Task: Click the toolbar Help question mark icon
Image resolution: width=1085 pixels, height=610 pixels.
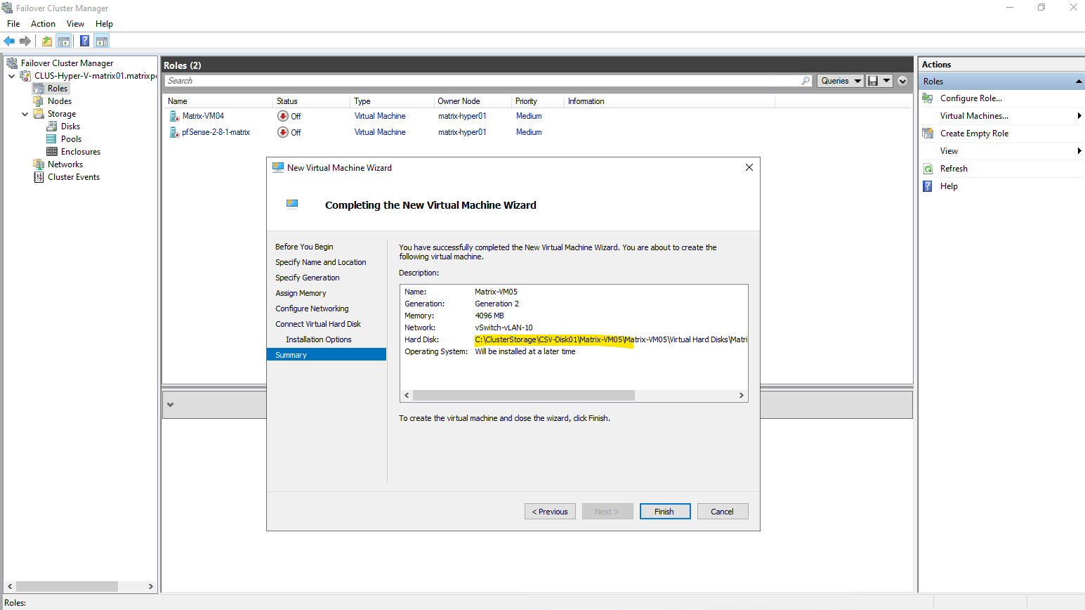Action: coord(84,41)
